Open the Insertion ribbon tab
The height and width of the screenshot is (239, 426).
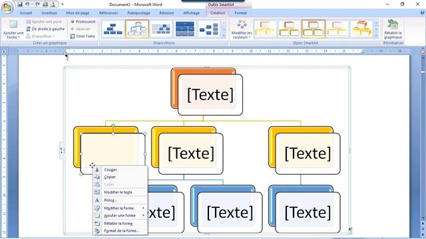tap(49, 13)
